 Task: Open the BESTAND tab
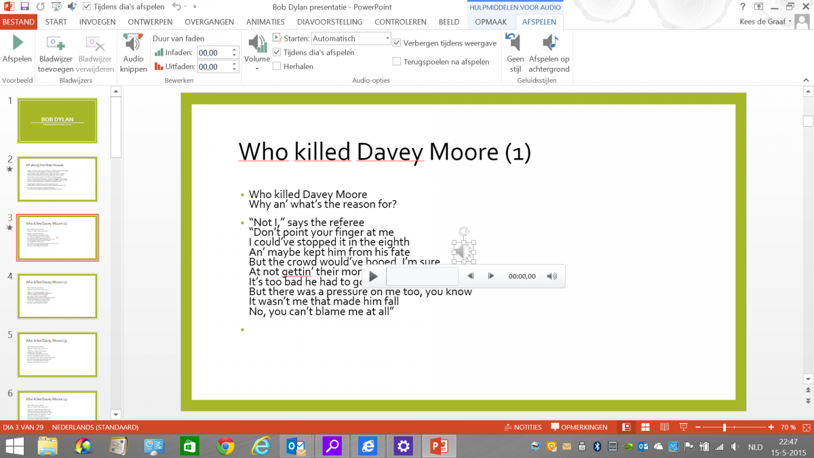click(18, 22)
